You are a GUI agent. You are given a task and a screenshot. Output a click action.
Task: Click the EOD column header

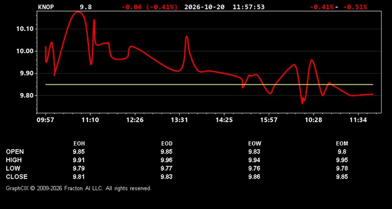point(167,144)
